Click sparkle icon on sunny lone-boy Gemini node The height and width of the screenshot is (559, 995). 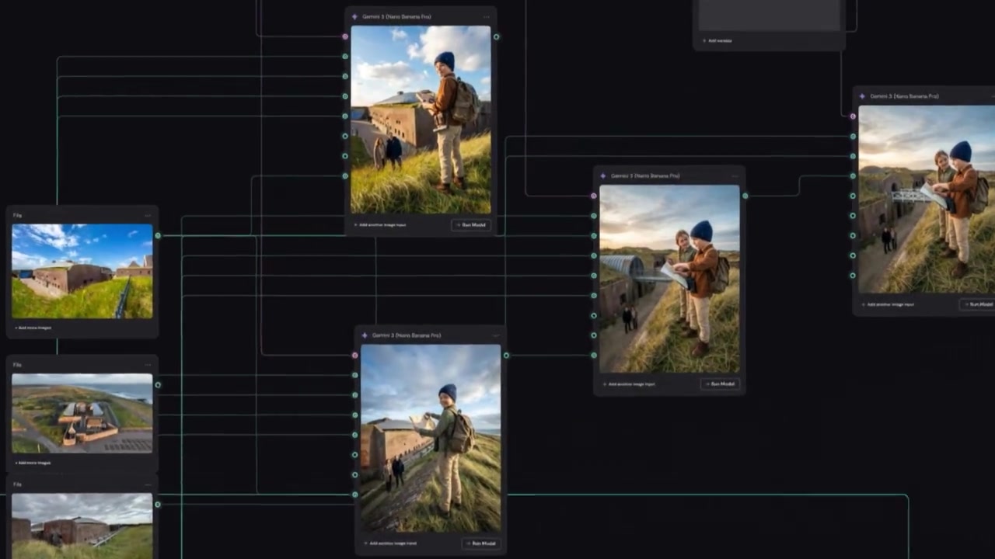coord(354,16)
